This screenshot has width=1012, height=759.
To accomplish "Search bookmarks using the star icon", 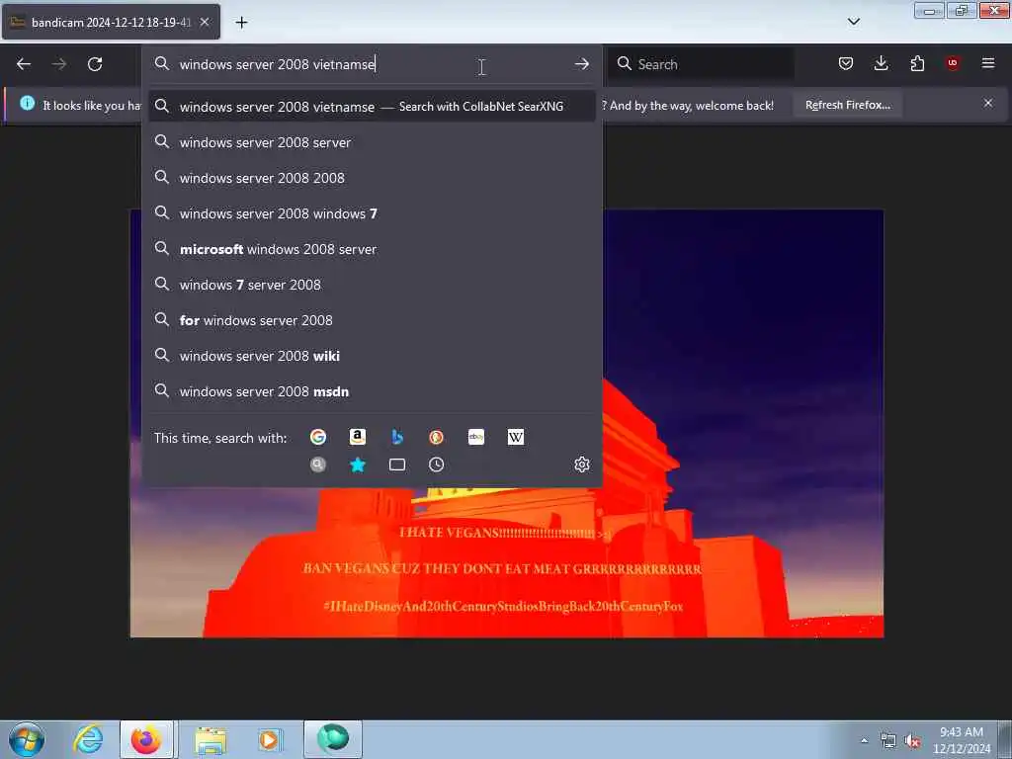I will tap(358, 464).
